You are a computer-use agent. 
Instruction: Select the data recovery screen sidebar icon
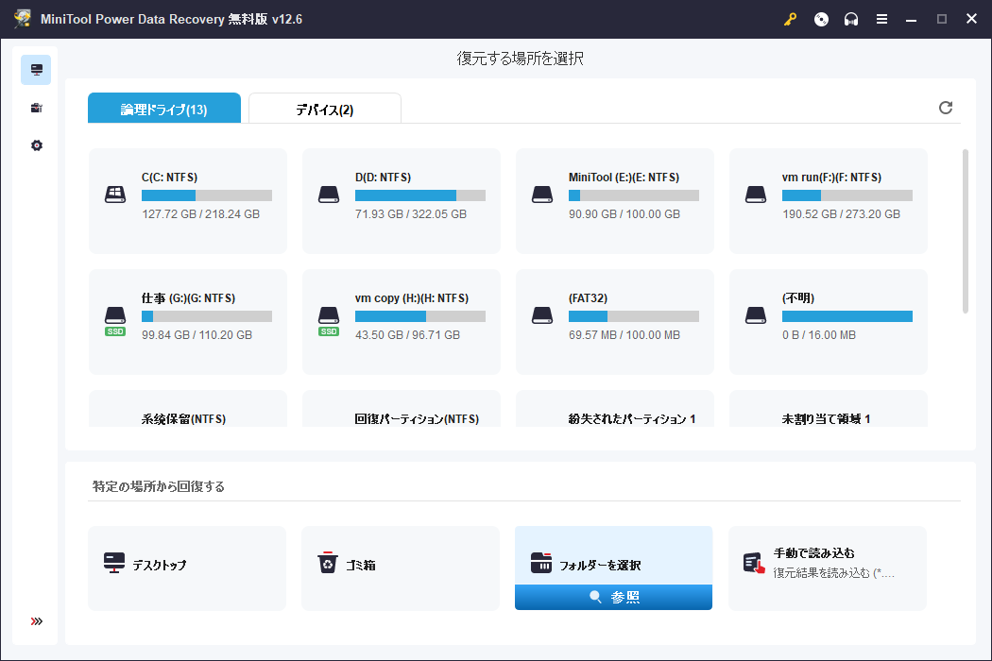coord(36,69)
